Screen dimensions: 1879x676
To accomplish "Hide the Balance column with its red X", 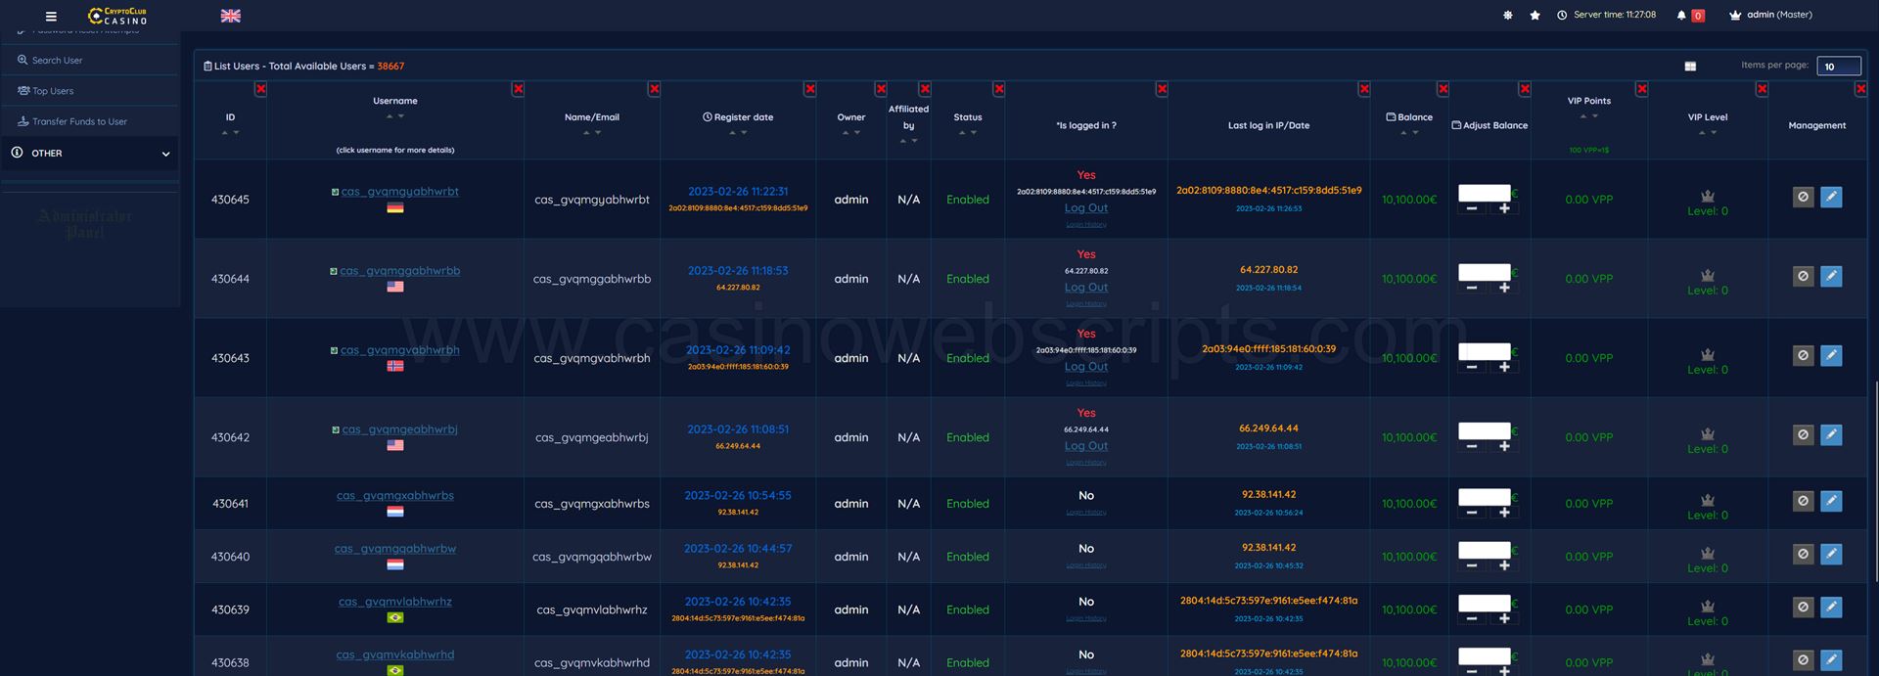I will [x=1443, y=89].
